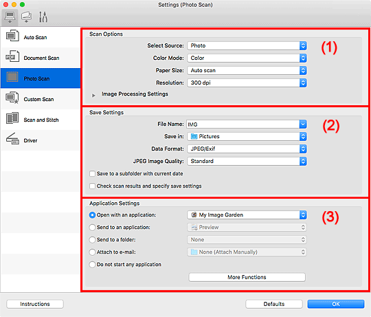This screenshot has height=317, width=371.
Task: Click the More Functions button
Action: [x=247, y=277]
